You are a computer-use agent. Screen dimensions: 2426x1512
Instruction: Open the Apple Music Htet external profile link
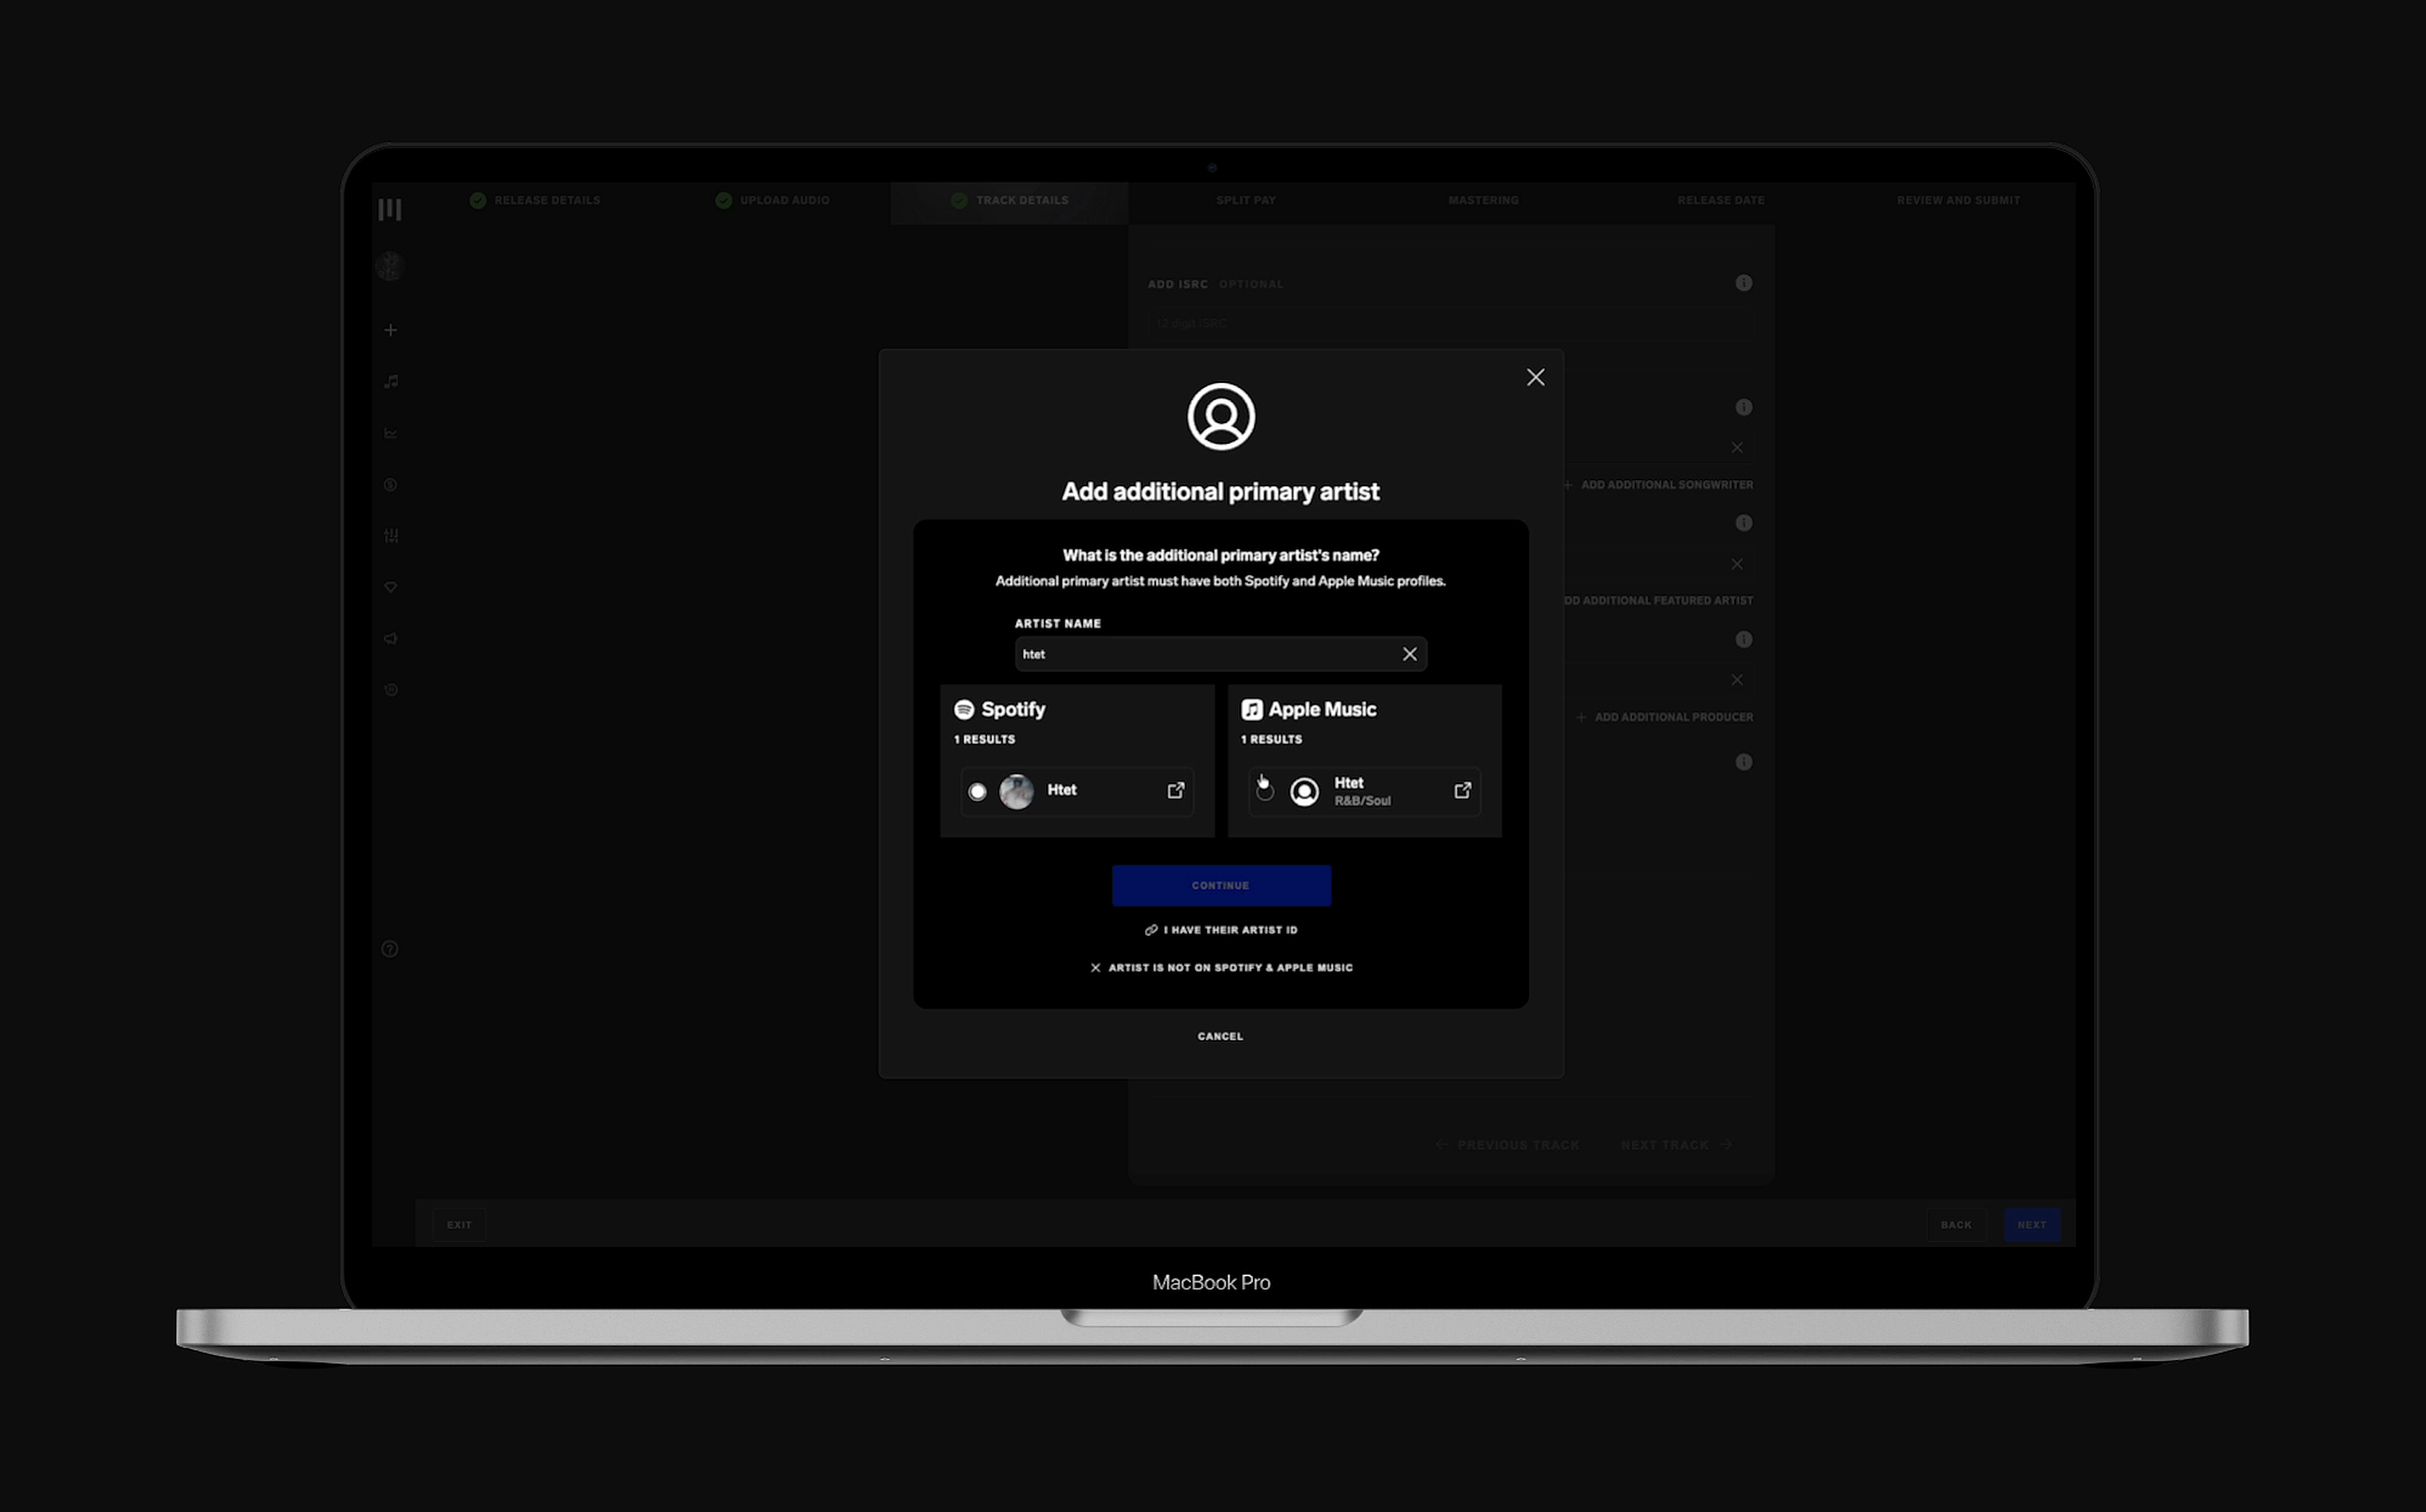pyautogui.click(x=1462, y=790)
